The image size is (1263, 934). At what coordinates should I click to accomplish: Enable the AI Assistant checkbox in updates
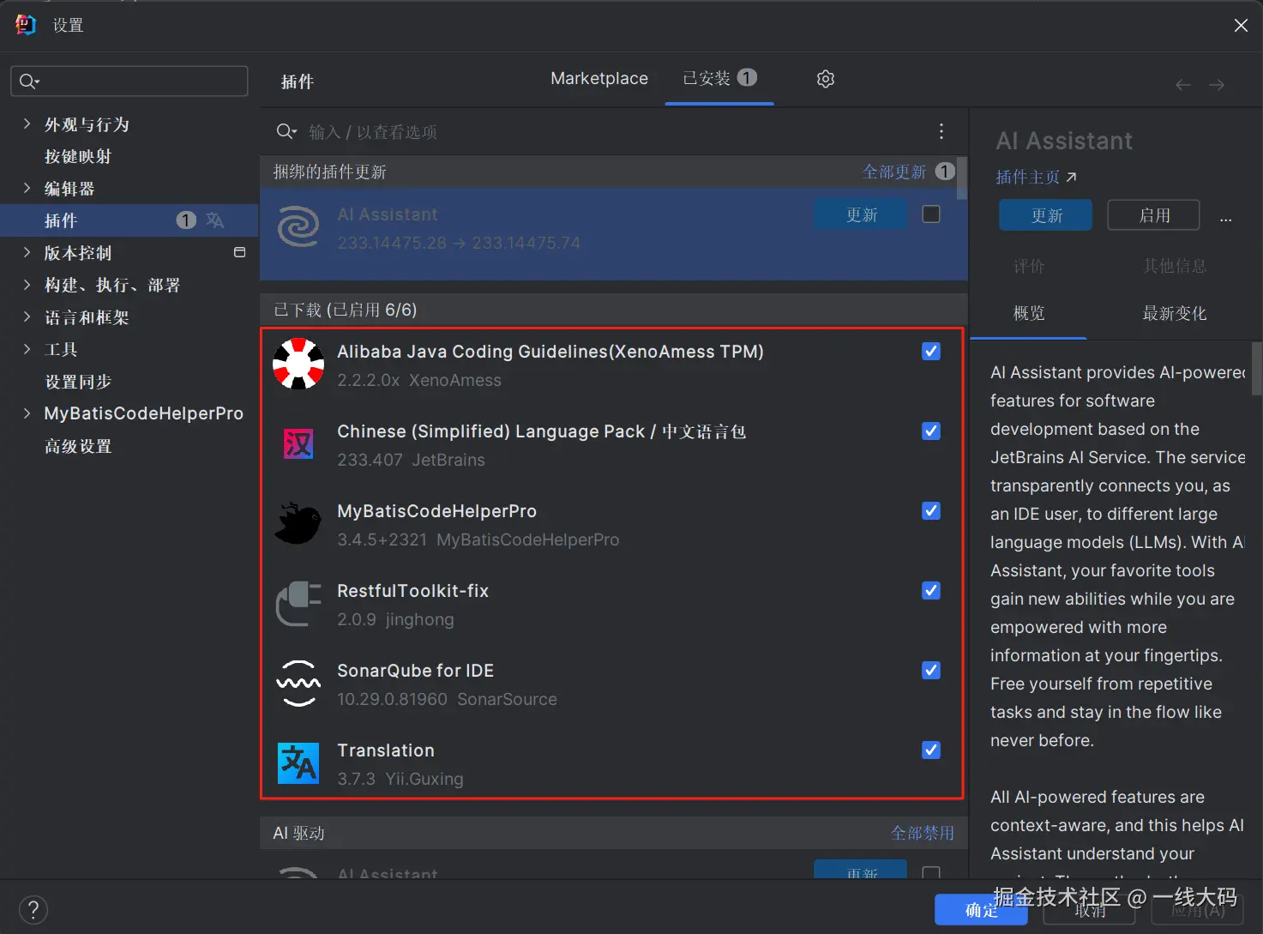coord(931,214)
